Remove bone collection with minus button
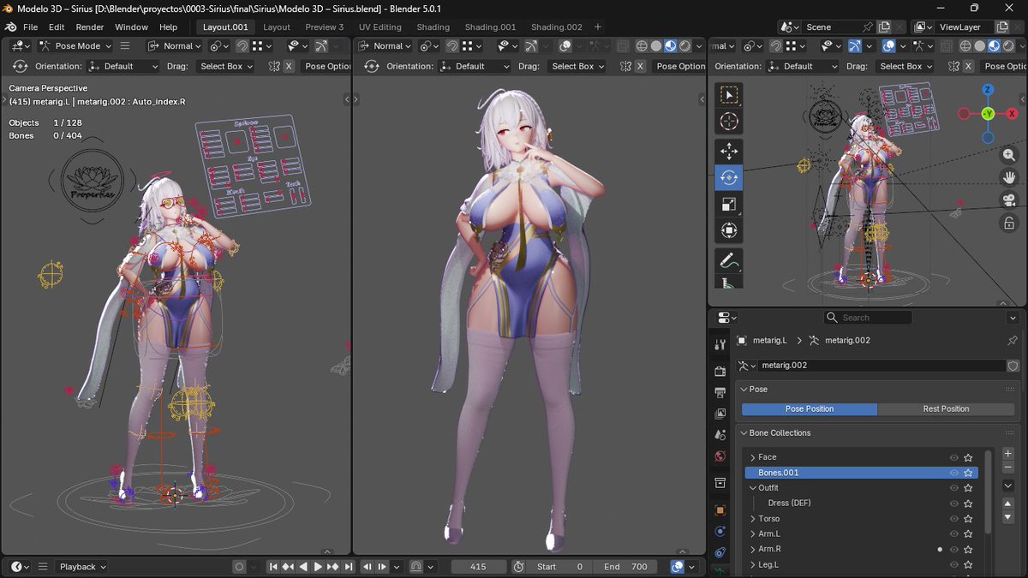Viewport: 1028px width, 578px height. [1008, 468]
